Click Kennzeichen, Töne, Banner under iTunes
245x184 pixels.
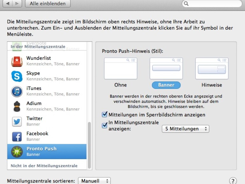pos(53,94)
